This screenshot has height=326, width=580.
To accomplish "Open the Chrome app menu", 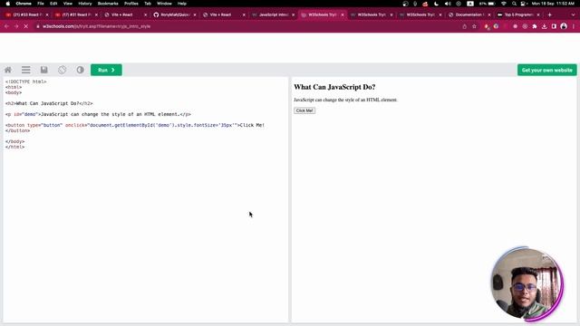I will pyautogui.click(x=24, y=4).
